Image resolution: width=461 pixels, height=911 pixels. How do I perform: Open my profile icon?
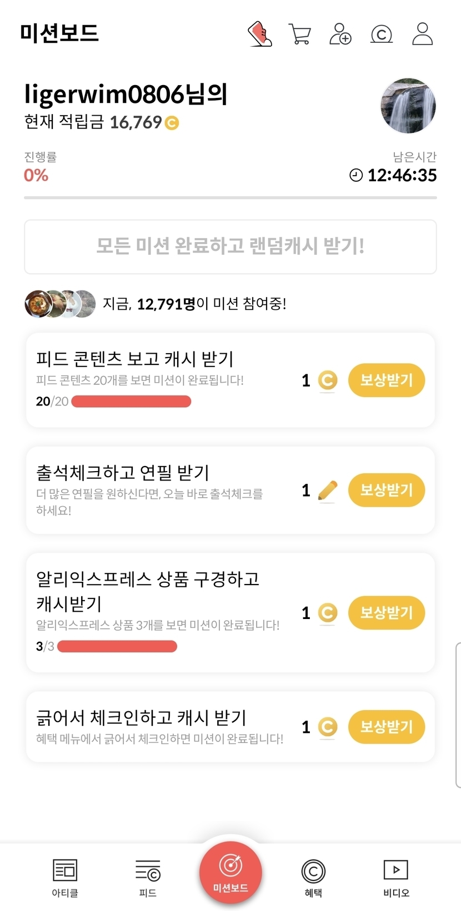423,34
